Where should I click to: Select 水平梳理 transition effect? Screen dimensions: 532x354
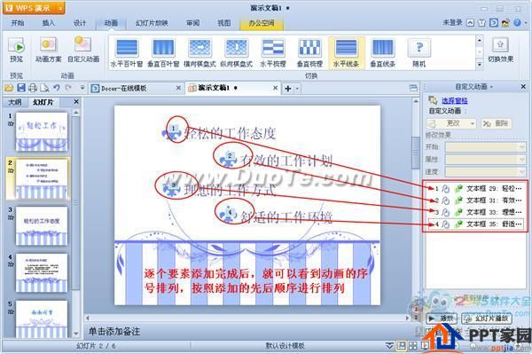click(x=273, y=52)
